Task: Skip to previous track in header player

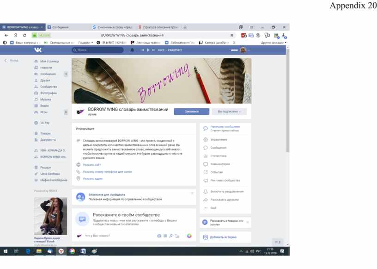Action: tap(143, 50)
